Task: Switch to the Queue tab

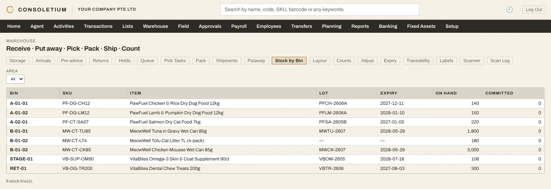Action: (x=147, y=61)
